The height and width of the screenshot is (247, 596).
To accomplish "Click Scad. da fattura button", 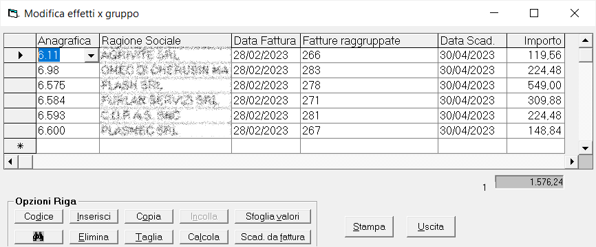I will click(273, 237).
